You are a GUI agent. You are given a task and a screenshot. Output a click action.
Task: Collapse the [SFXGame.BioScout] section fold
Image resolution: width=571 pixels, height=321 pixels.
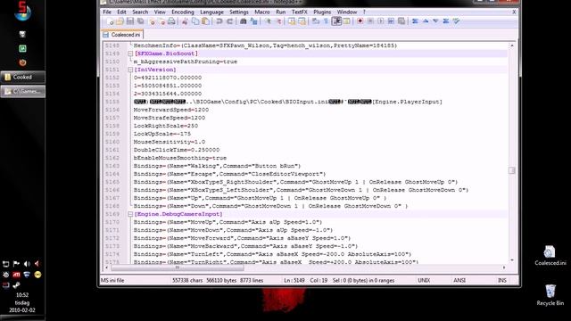pos(130,53)
